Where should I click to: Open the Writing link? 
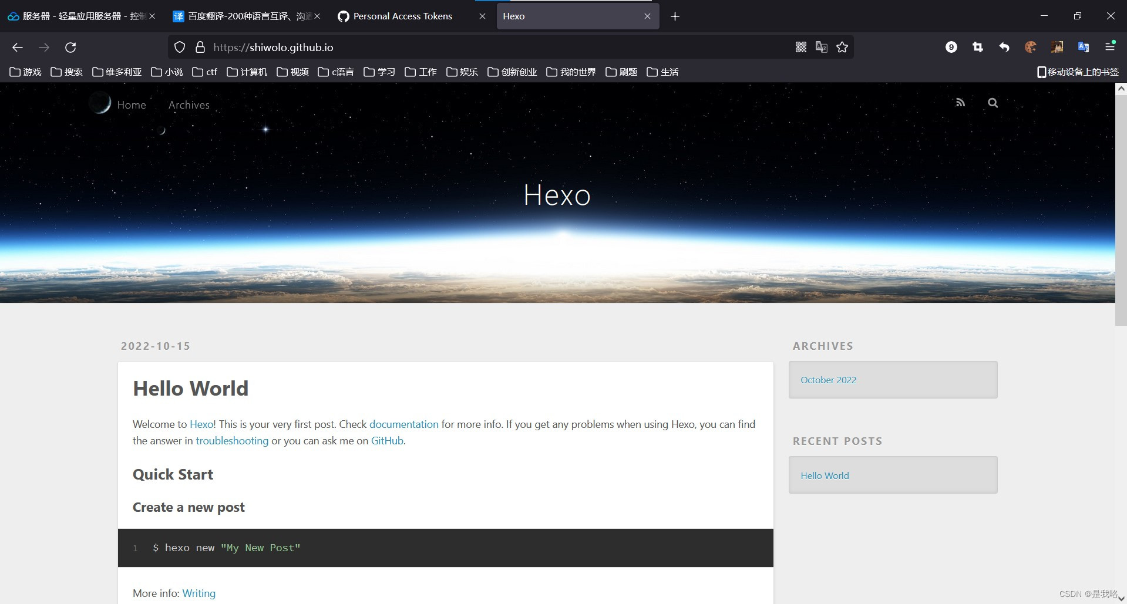click(199, 593)
